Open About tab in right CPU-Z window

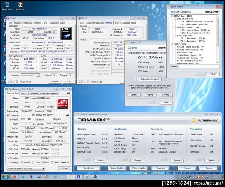coord(133,23)
